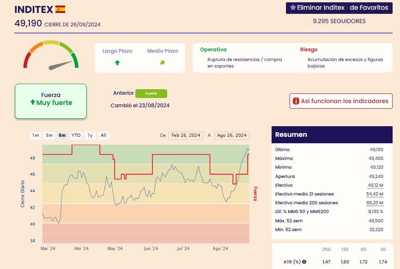
Task: Click the Apertura value 49,240
Action: point(376,177)
